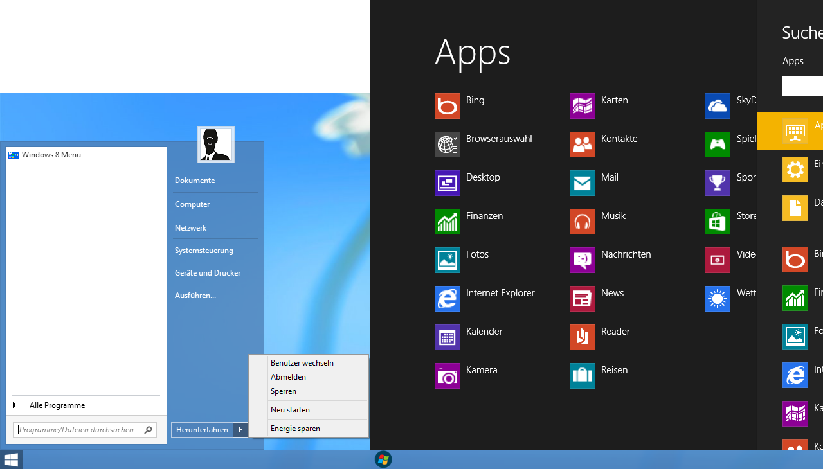
Task: Open the Bing app tile icon
Action: (448, 106)
